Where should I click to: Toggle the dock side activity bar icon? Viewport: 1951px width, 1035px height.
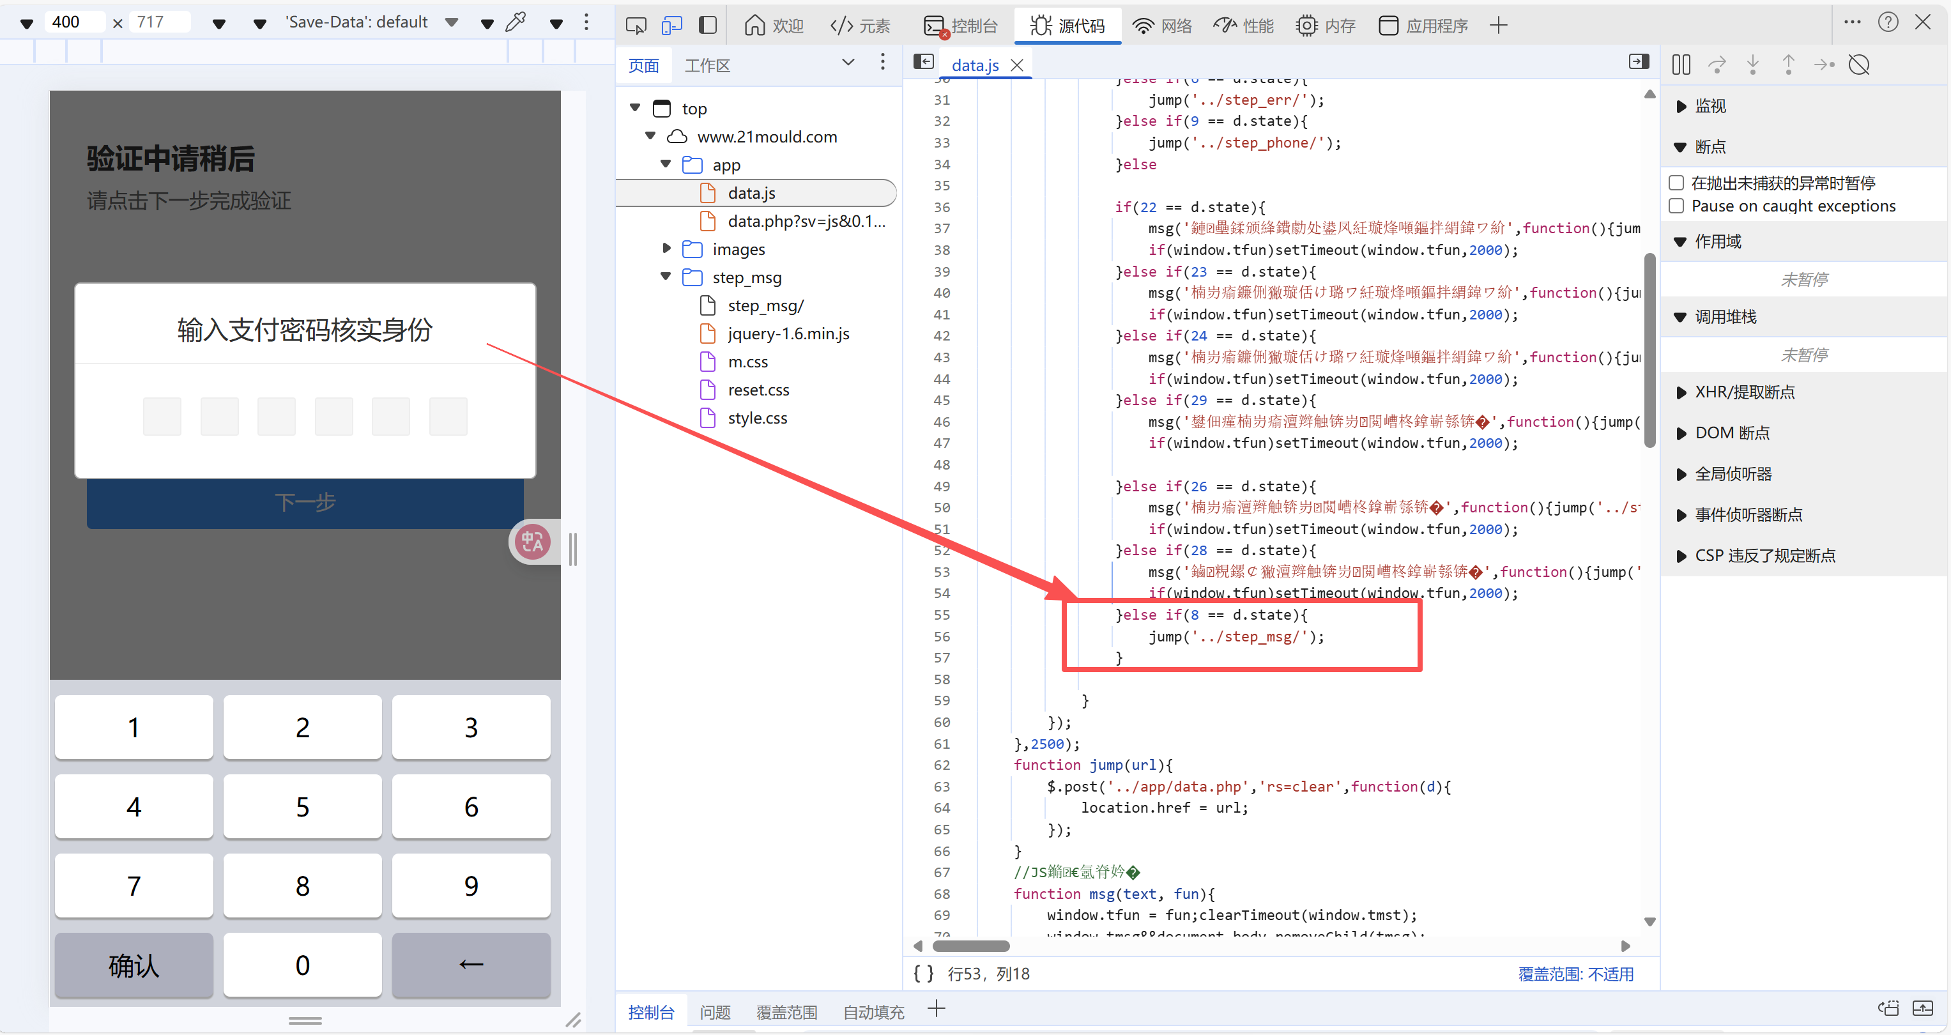pyautogui.click(x=707, y=26)
